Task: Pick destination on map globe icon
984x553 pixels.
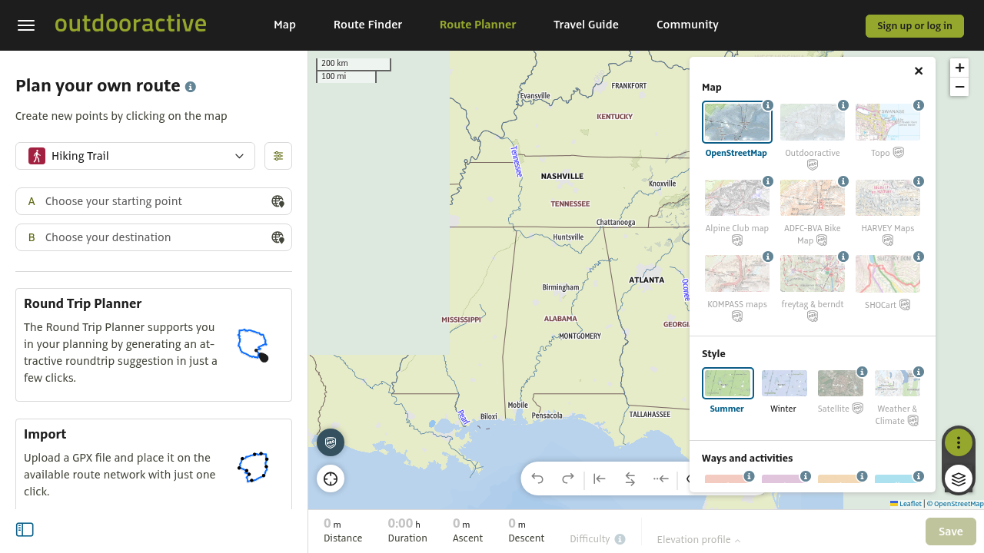Action: click(278, 237)
